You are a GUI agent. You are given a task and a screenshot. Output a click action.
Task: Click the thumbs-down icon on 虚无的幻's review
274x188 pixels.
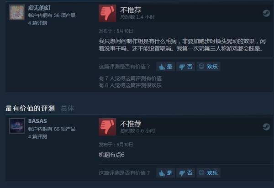click(107, 13)
